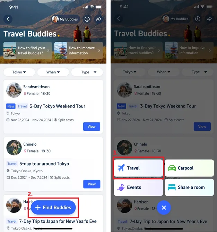
Task: Tap the back arrow on left screen
Action: coord(8,19)
